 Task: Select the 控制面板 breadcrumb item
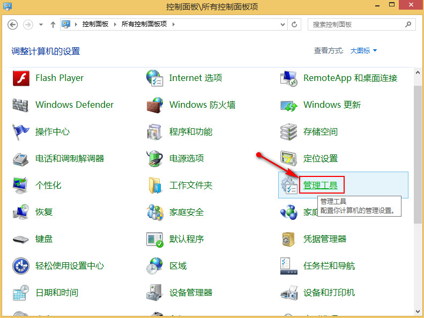(95, 24)
